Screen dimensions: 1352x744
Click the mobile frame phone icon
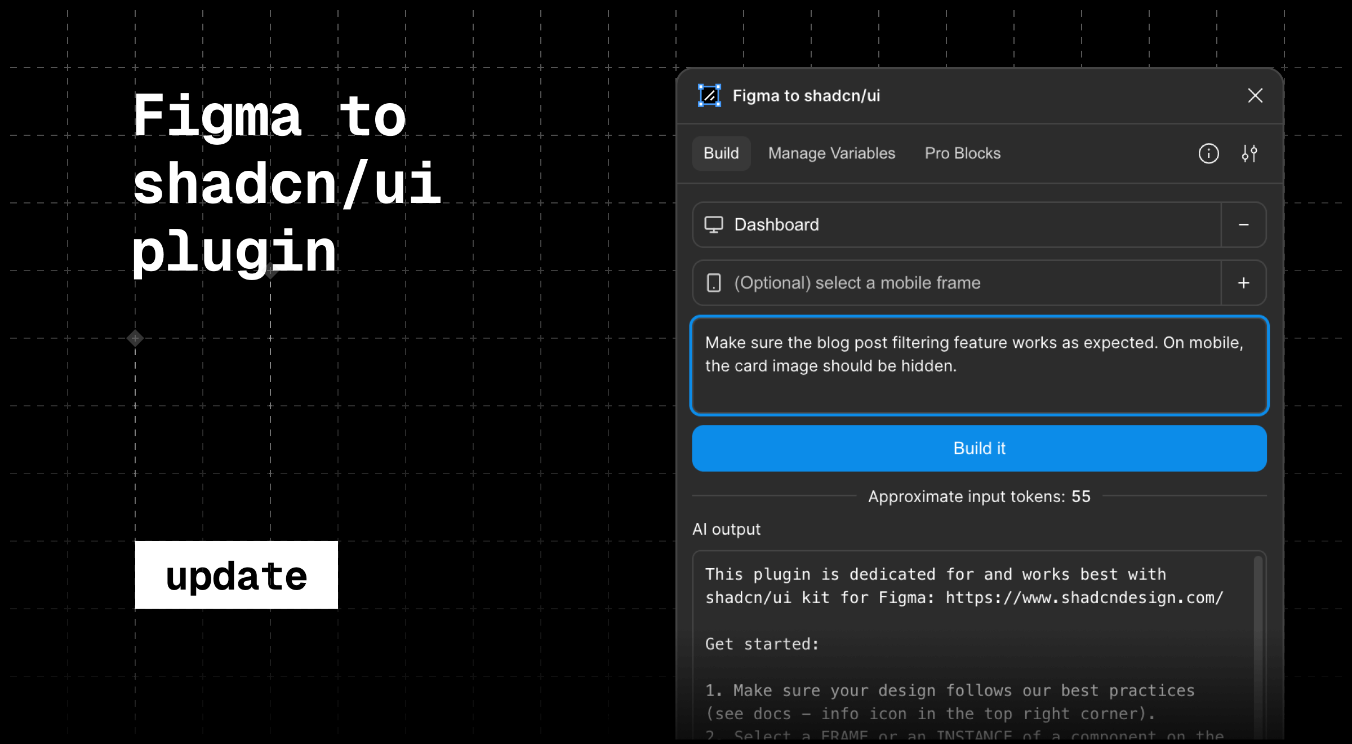tap(714, 283)
